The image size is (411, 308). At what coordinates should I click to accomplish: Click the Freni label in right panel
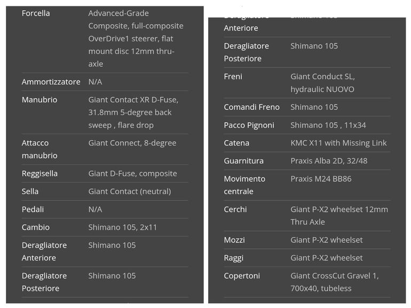pos(233,77)
